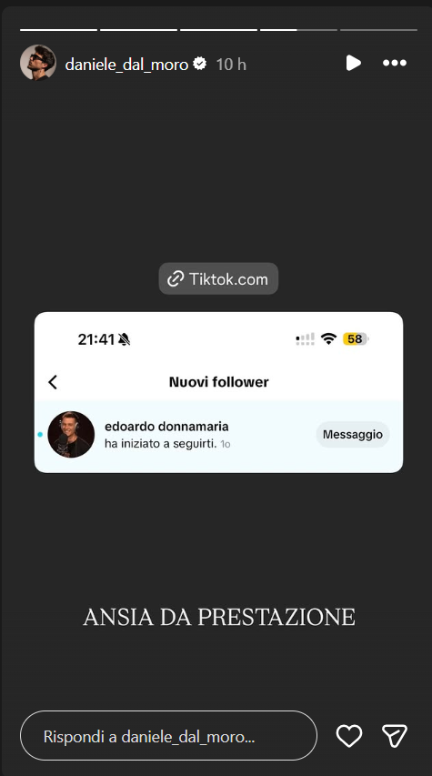The width and height of the screenshot is (432, 776).
Task: Click the fourth in-progress story segment
Action: (299, 30)
